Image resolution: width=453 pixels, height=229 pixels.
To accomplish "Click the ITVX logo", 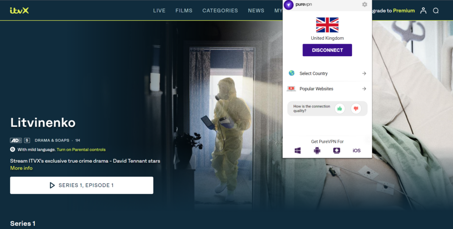I will point(19,11).
